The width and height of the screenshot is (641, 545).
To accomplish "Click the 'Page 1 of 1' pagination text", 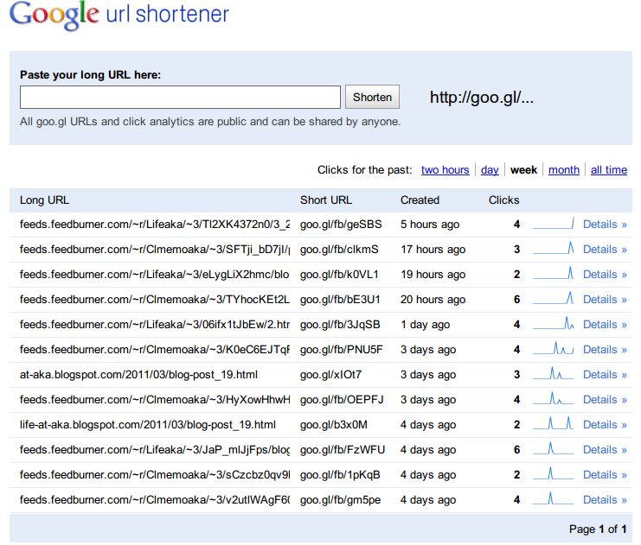I will pos(598,529).
